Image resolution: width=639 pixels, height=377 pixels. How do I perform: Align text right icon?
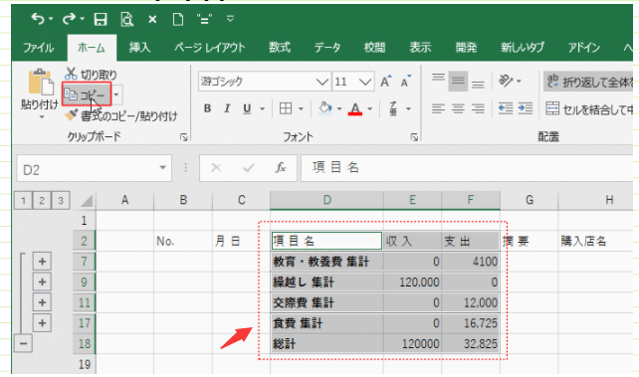[x=478, y=108]
